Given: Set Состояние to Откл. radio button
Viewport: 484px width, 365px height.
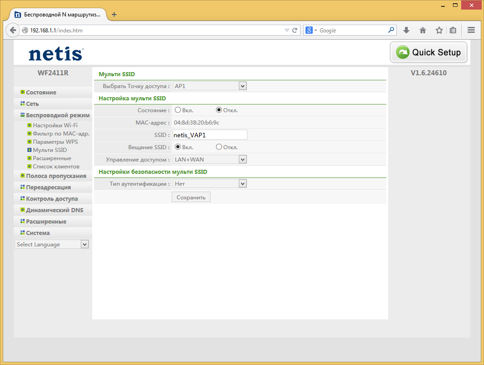Looking at the screenshot, I should 219,110.
